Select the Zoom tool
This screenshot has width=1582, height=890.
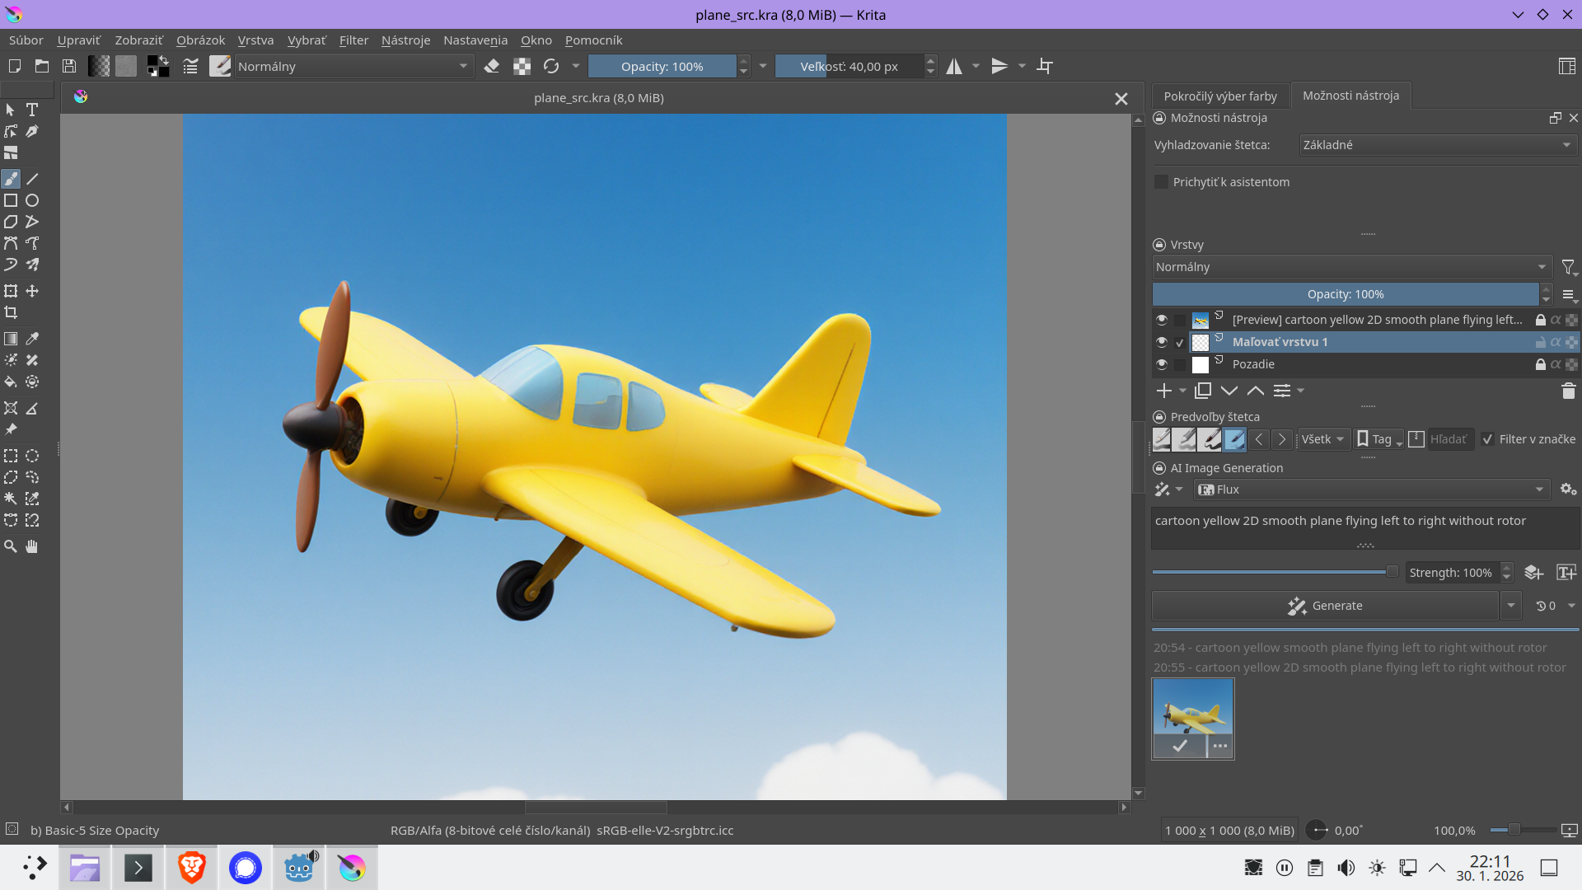coord(11,546)
